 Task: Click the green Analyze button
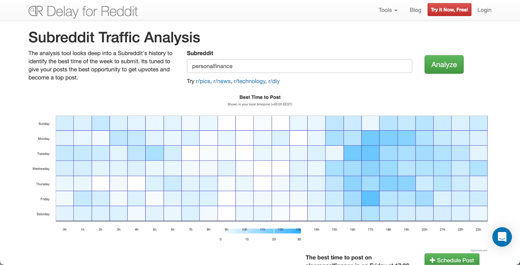click(x=444, y=65)
